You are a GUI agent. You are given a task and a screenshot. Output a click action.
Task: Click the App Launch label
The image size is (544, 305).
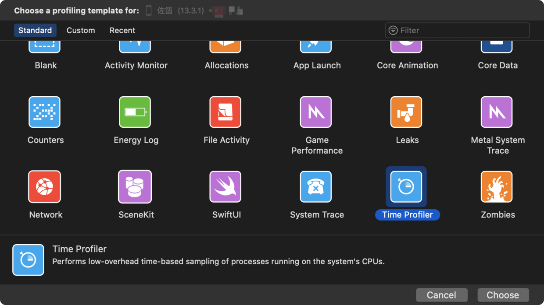click(317, 65)
